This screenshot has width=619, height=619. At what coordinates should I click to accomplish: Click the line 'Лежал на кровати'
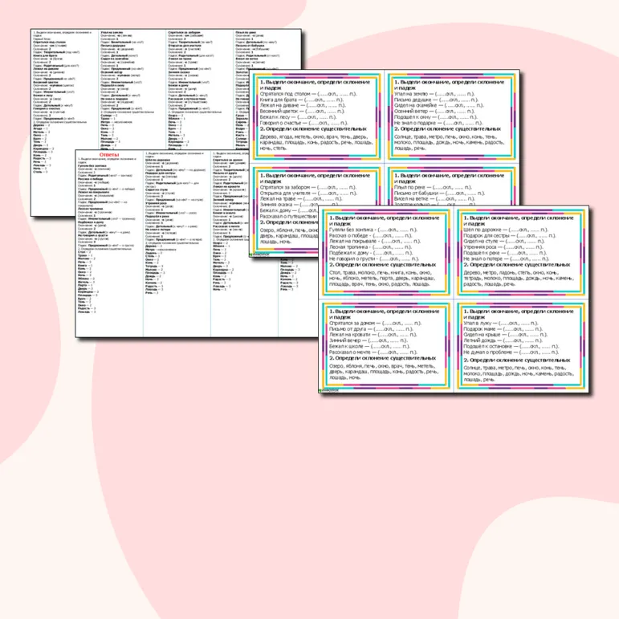[x=373, y=334]
